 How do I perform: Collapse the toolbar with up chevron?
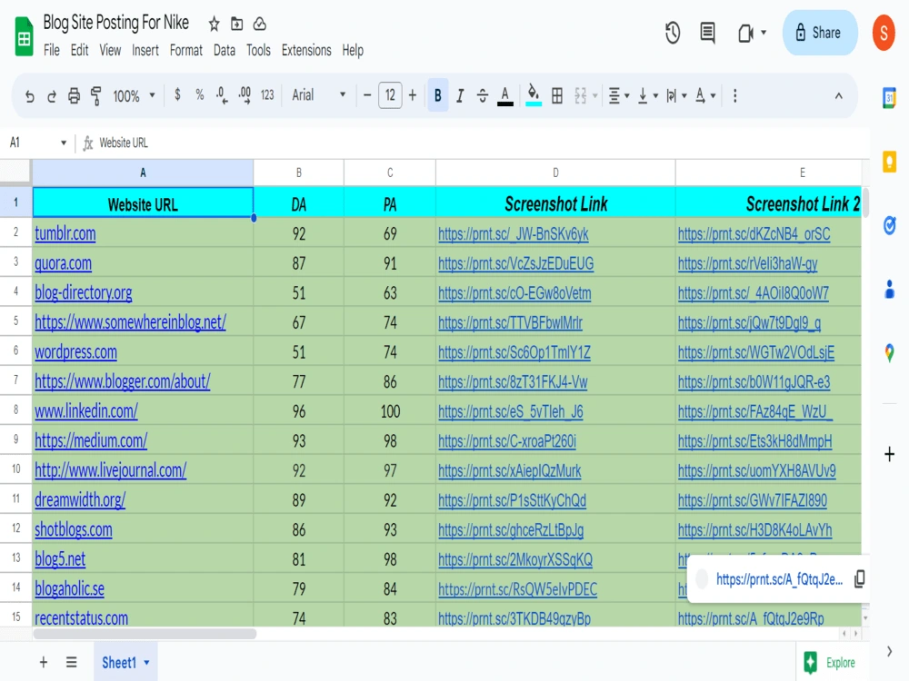click(838, 96)
